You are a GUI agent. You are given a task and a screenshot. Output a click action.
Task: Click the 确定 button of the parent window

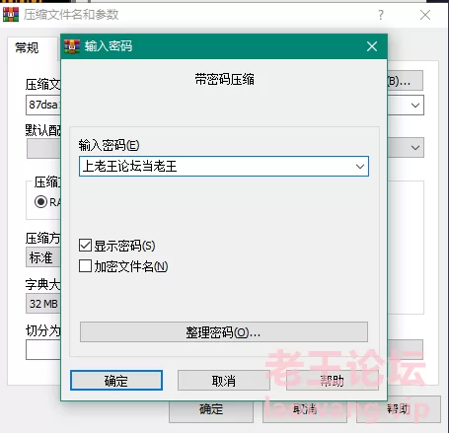coord(211,409)
